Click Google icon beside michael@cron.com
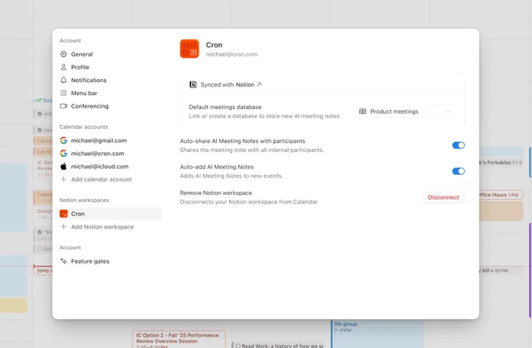The height and width of the screenshot is (348, 532). tap(63, 154)
